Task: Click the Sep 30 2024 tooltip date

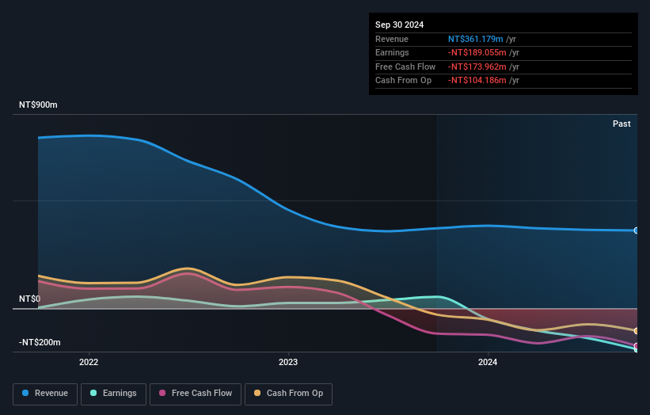Action: (399, 25)
